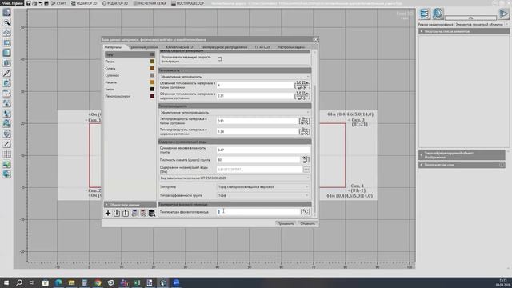Viewport: 512px width, 288px height.
Task: Select the Бетон material in the list
Action: click(130, 89)
